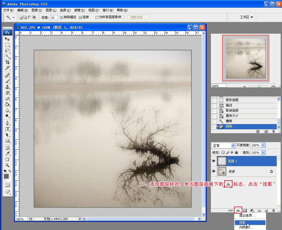Toggle lock image pixels brush icon

(x=227, y=152)
